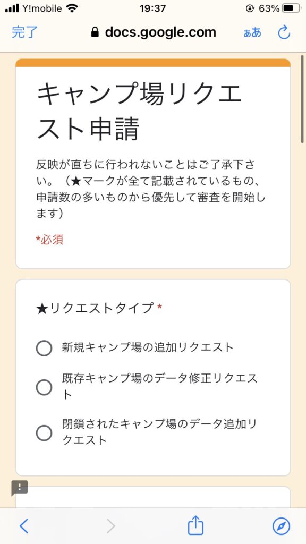
Task: Tap the 新規キャンプ場の追加リクエスト label text
Action: [x=148, y=347]
